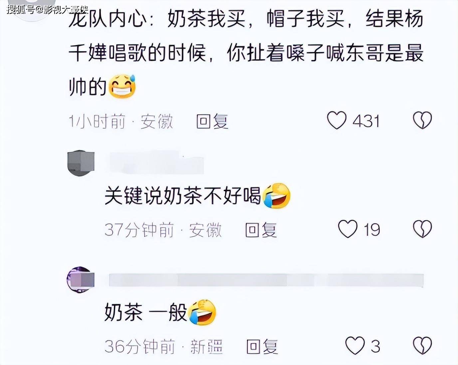Screen dimensions: 458x365
Task: Click the 19 like count
Action: [x=371, y=230]
